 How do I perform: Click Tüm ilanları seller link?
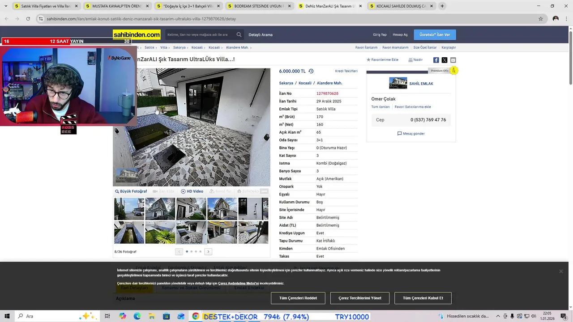381,107
